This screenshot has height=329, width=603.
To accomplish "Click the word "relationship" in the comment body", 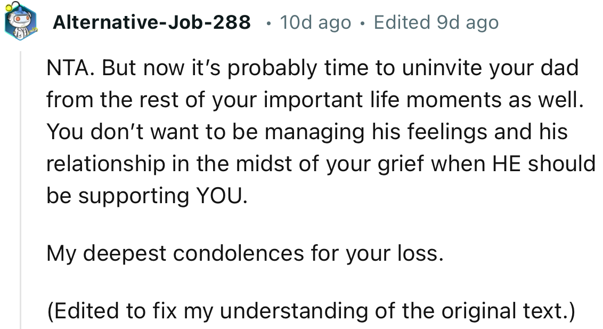I will pyautogui.click(x=105, y=164).
